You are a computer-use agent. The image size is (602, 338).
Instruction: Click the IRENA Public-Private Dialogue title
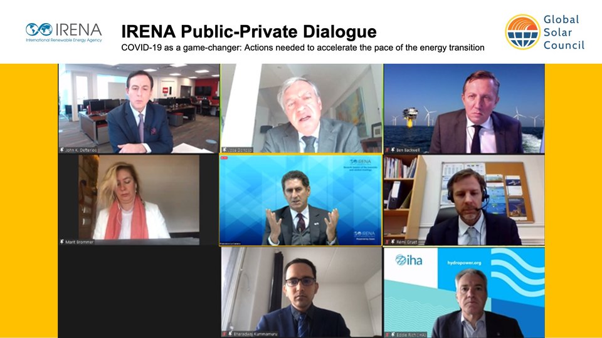click(249, 31)
